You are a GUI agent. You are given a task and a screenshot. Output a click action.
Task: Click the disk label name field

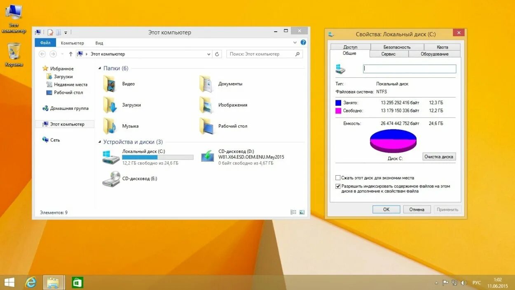coord(410,69)
